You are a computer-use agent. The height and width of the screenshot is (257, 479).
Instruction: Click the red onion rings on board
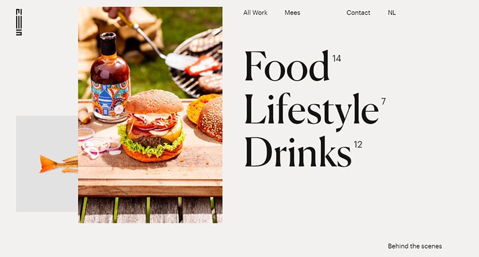point(97,143)
